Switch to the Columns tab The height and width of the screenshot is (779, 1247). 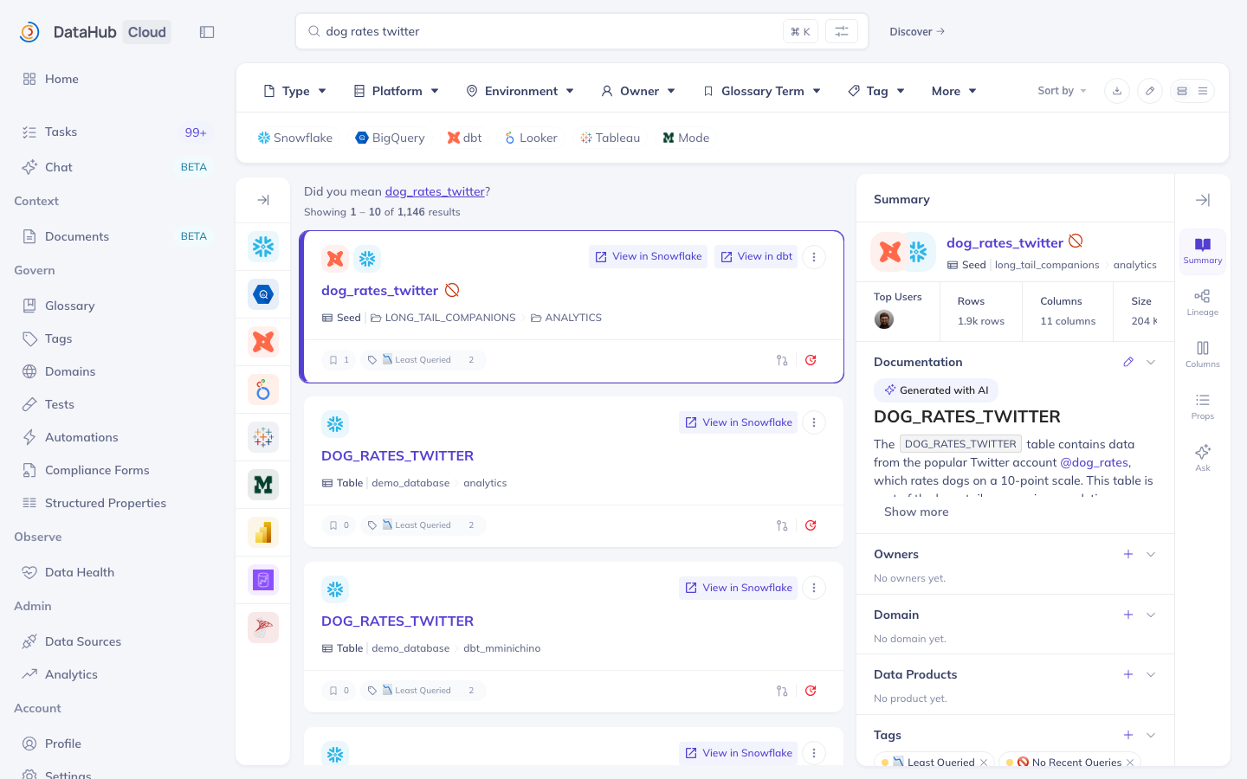click(x=1203, y=355)
